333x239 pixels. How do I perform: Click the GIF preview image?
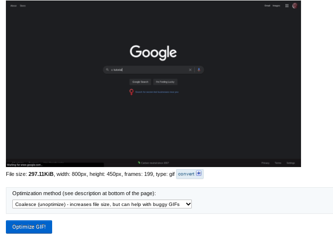coord(153,84)
